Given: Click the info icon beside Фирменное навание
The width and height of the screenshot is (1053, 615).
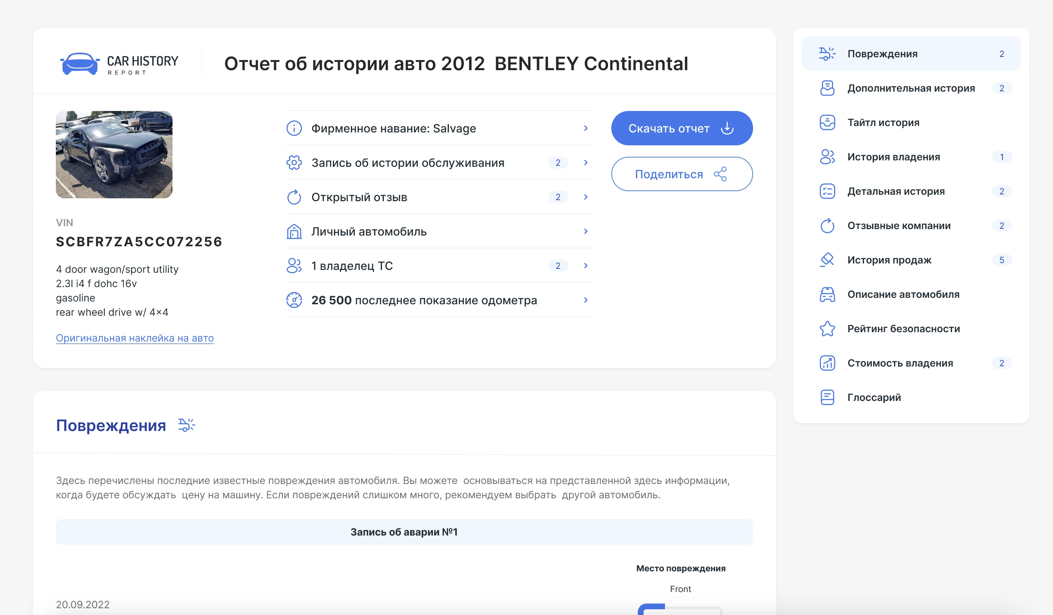Looking at the screenshot, I should tap(294, 128).
